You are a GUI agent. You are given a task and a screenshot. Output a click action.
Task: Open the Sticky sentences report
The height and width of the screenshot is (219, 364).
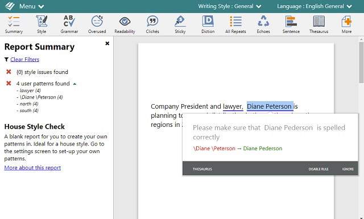point(180,24)
